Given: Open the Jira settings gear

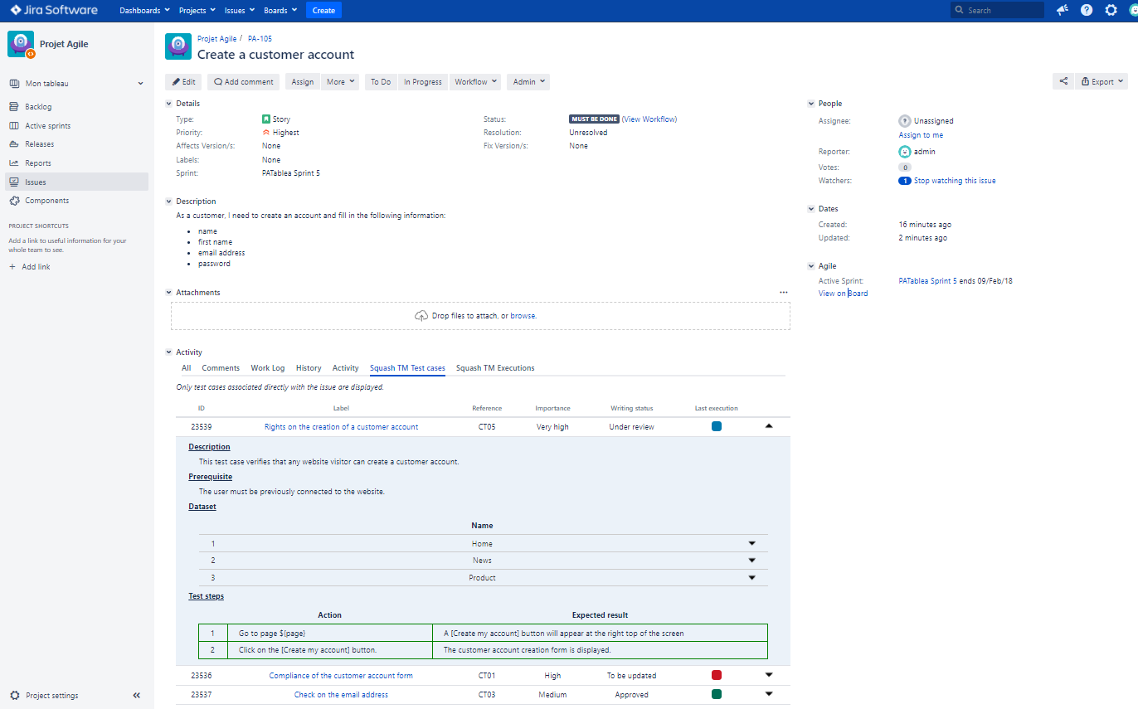Looking at the screenshot, I should 1111,10.
